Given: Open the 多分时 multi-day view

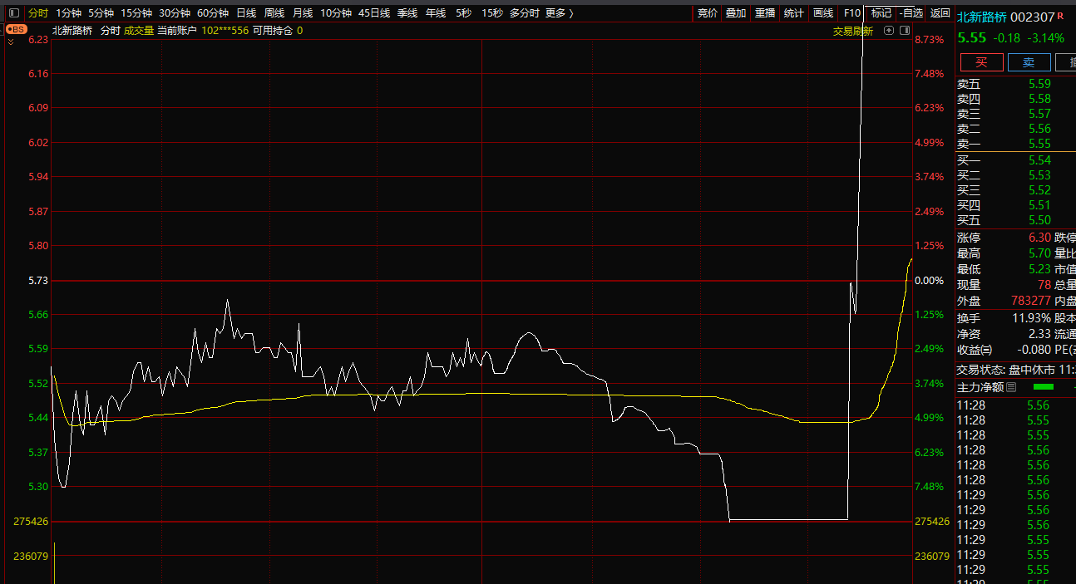Looking at the screenshot, I should (524, 13).
